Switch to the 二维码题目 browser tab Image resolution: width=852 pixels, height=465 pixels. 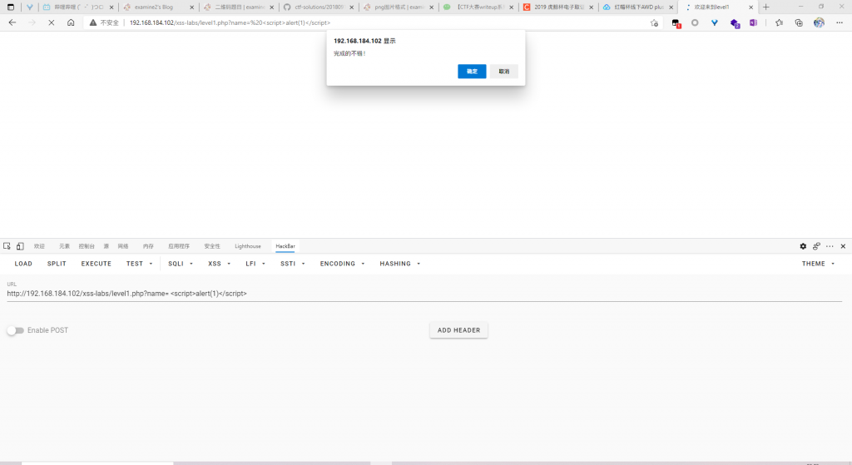(239, 7)
